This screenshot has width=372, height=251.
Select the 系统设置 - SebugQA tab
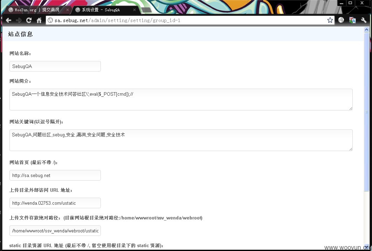coord(104,10)
